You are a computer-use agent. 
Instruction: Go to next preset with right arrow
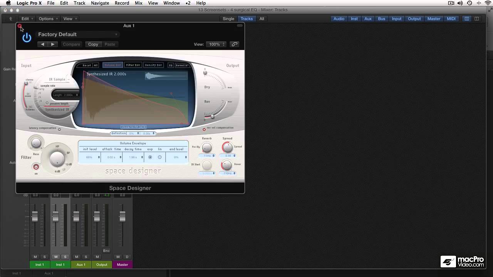[53, 44]
